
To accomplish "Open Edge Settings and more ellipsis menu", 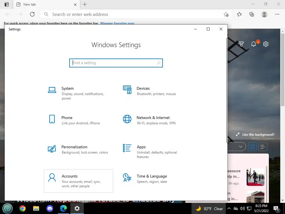I will pos(277,14).
